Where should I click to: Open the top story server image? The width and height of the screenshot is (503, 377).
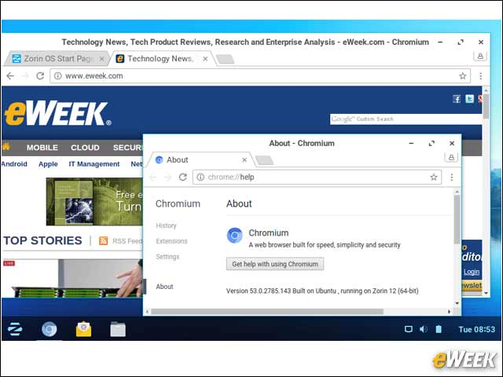tap(72, 278)
